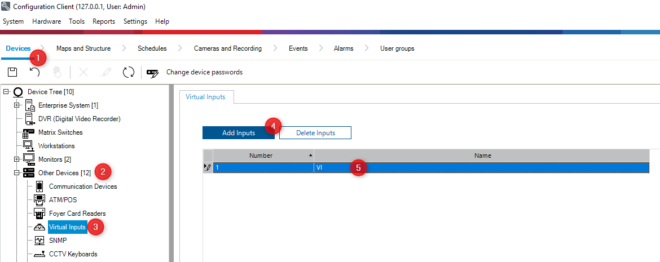The height and width of the screenshot is (262, 660).
Task: Click the ATM/POS device icon
Action: pyautogui.click(x=39, y=200)
